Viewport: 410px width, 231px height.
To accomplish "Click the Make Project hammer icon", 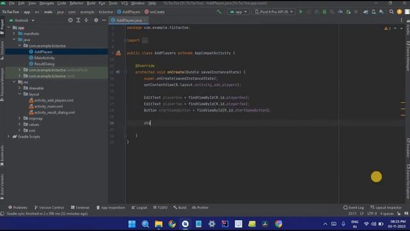I will coord(219,12).
